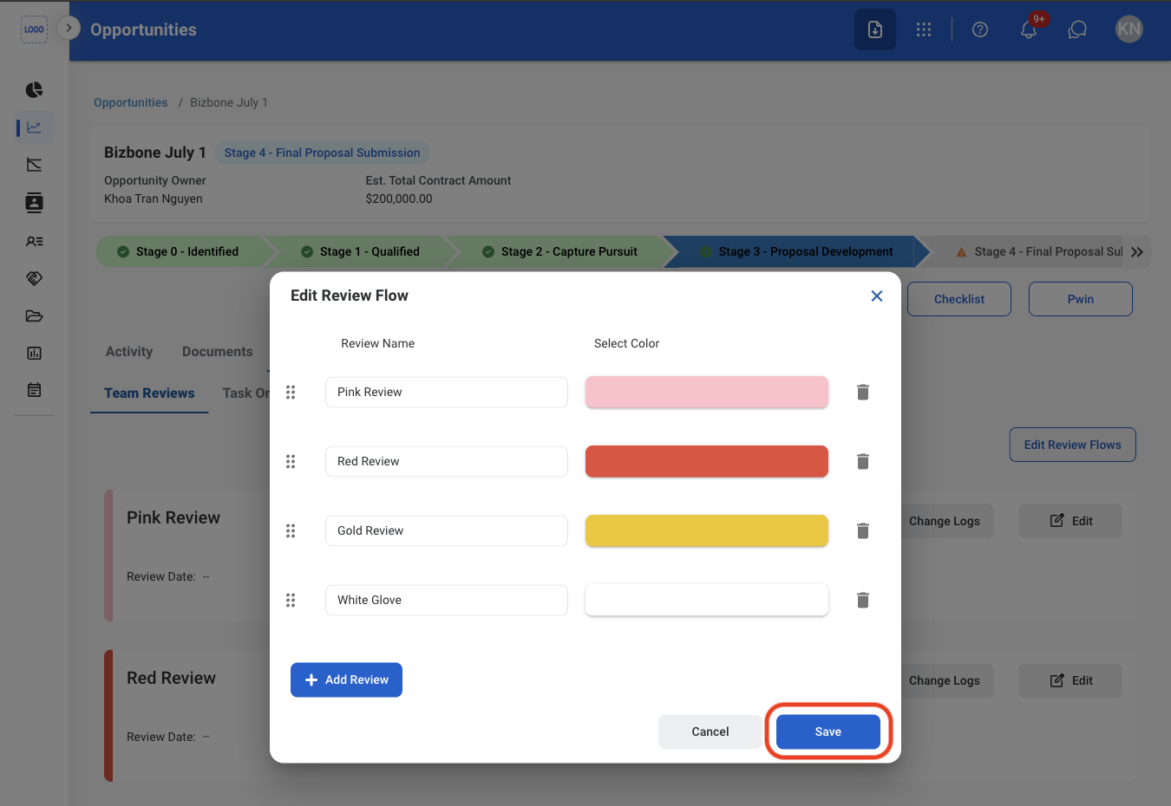Switch to the Activity tab

click(x=129, y=352)
